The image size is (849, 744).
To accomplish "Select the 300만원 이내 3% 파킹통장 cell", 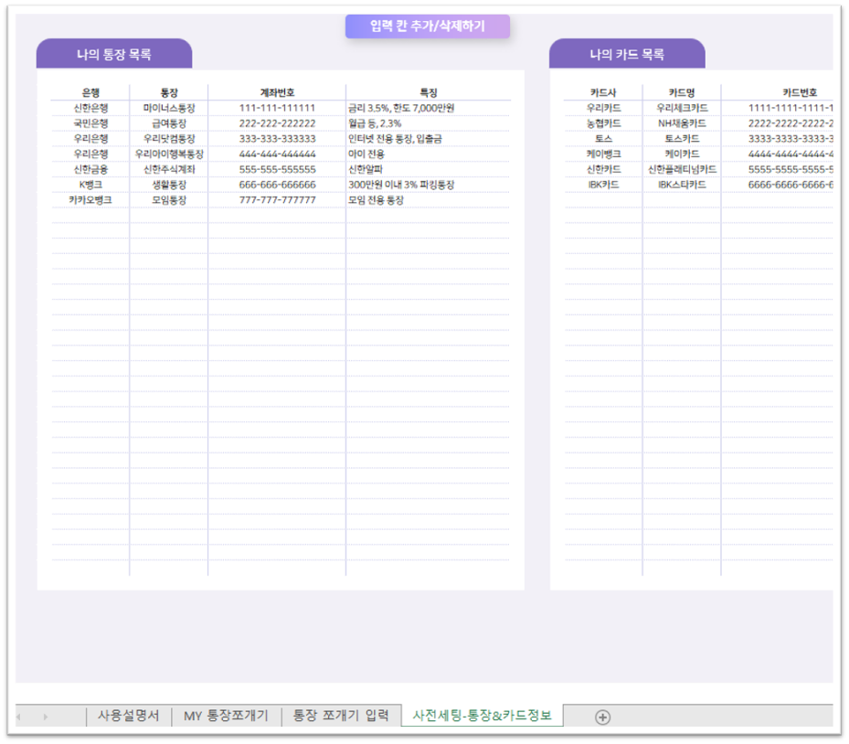I will point(429,185).
